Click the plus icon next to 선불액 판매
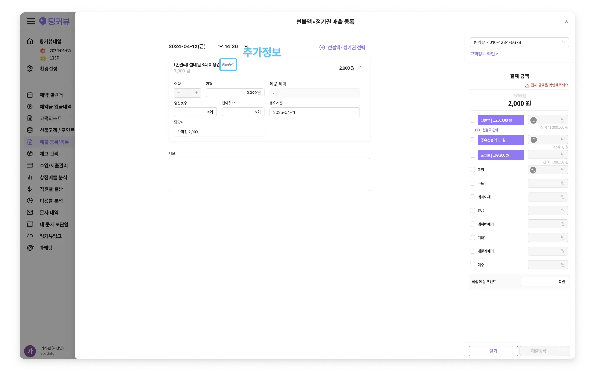The image size is (595, 373). 477,130
